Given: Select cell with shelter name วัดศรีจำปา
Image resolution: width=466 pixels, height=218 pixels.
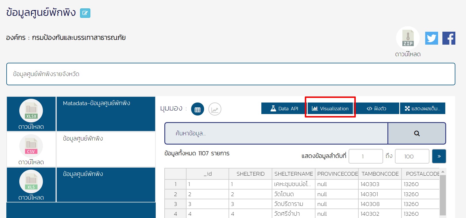Looking at the screenshot, I should [294, 214].
